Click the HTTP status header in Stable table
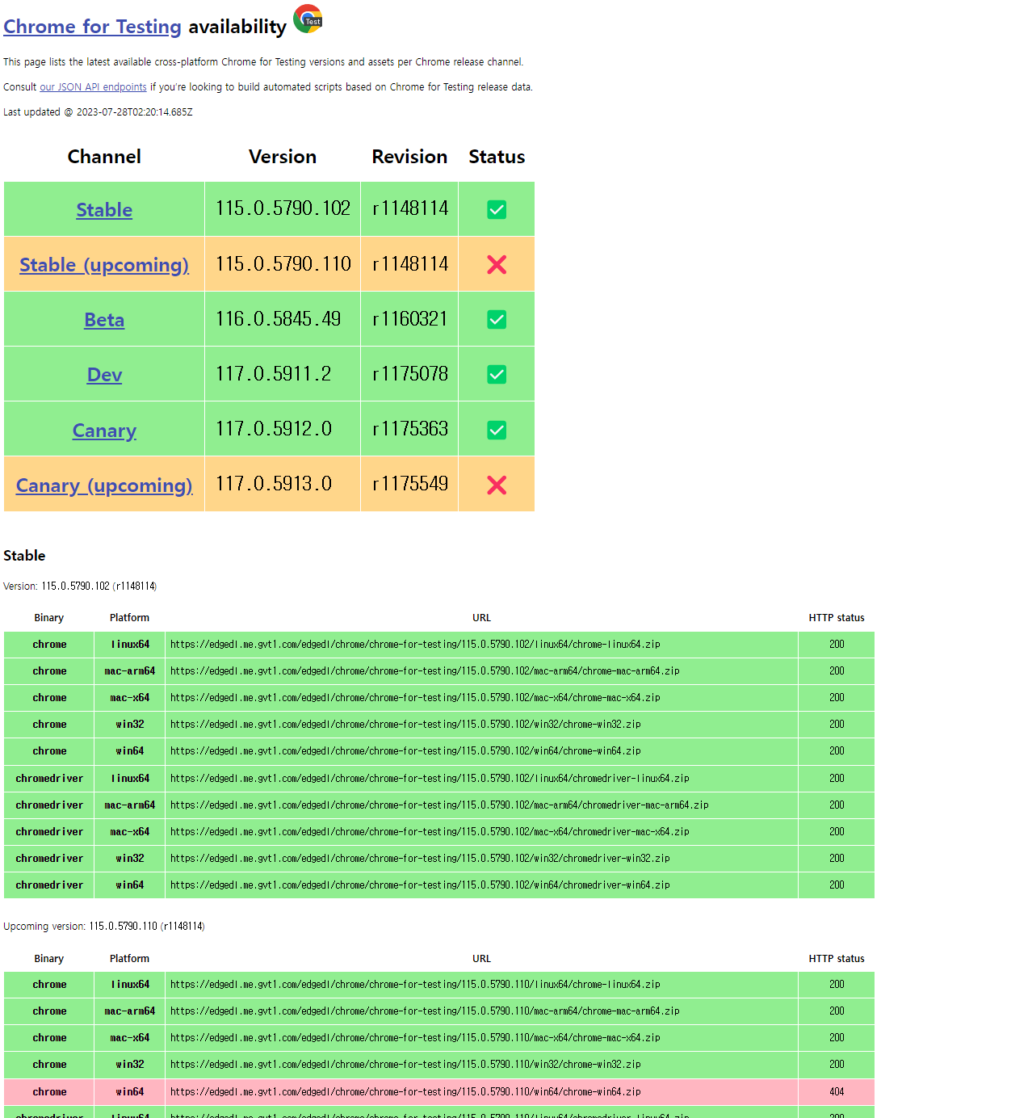This screenshot has height=1118, width=1011. pyautogui.click(x=837, y=618)
